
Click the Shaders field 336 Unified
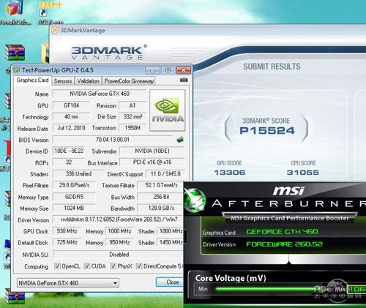tap(78, 174)
